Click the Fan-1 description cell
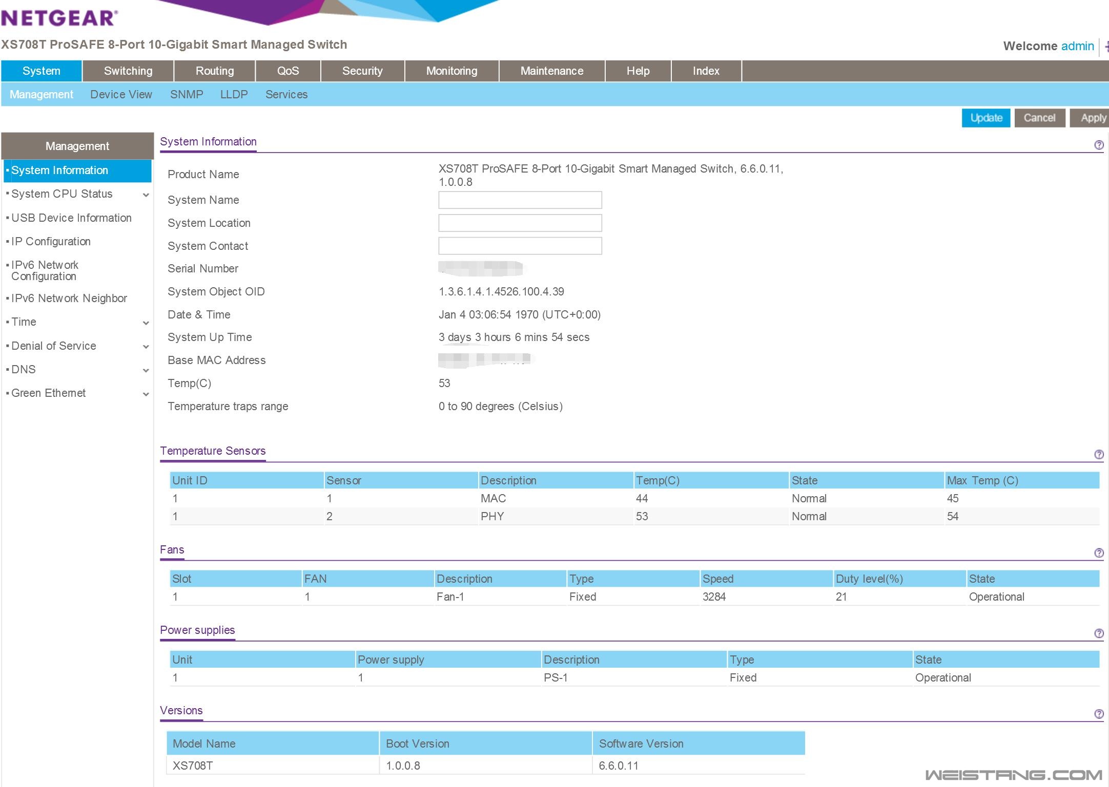The width and height of the screenshot is (1109, 787). point(450,597)
